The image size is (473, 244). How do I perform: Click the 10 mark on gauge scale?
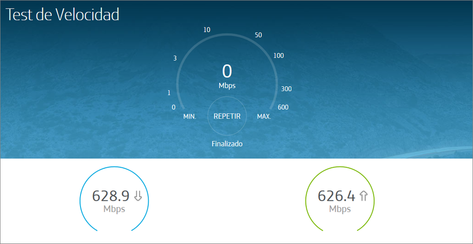207,29
